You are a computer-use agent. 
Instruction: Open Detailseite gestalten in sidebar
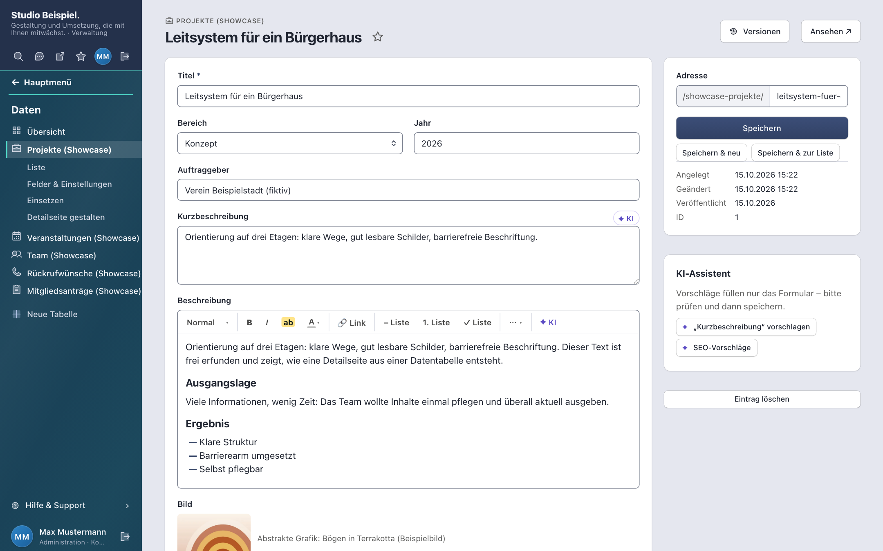[66, 217]
